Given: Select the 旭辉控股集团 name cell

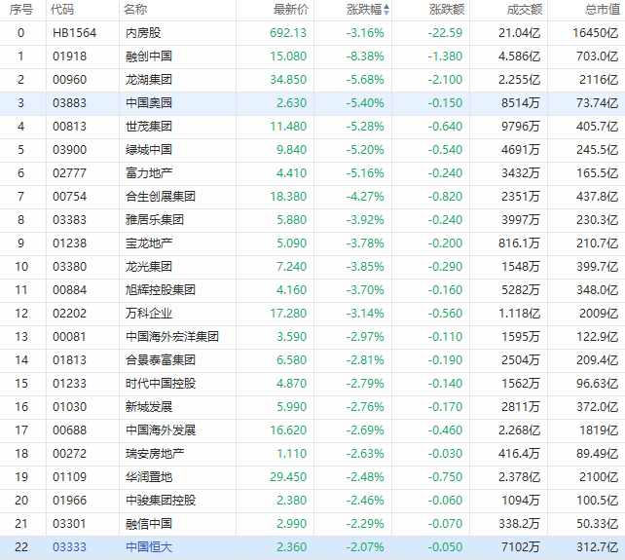Looking at the screenshot, I should click(161, 290).
